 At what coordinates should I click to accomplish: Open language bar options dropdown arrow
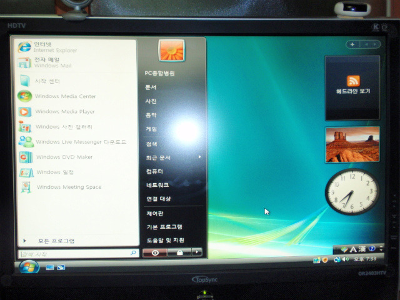381,249
